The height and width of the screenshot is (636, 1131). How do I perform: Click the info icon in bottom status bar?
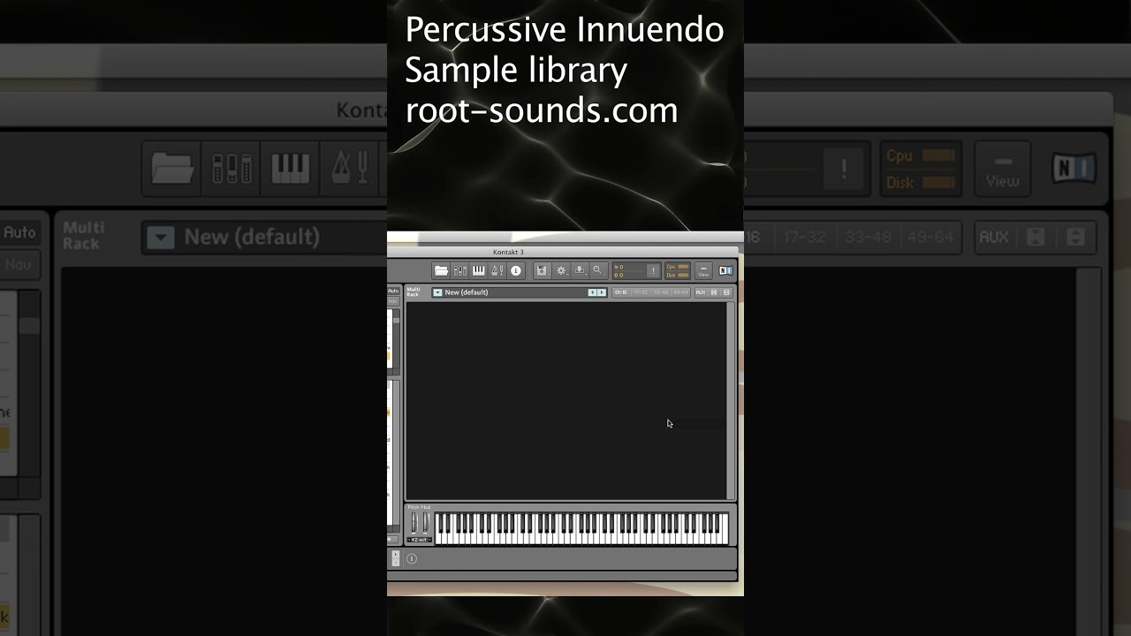412,558
